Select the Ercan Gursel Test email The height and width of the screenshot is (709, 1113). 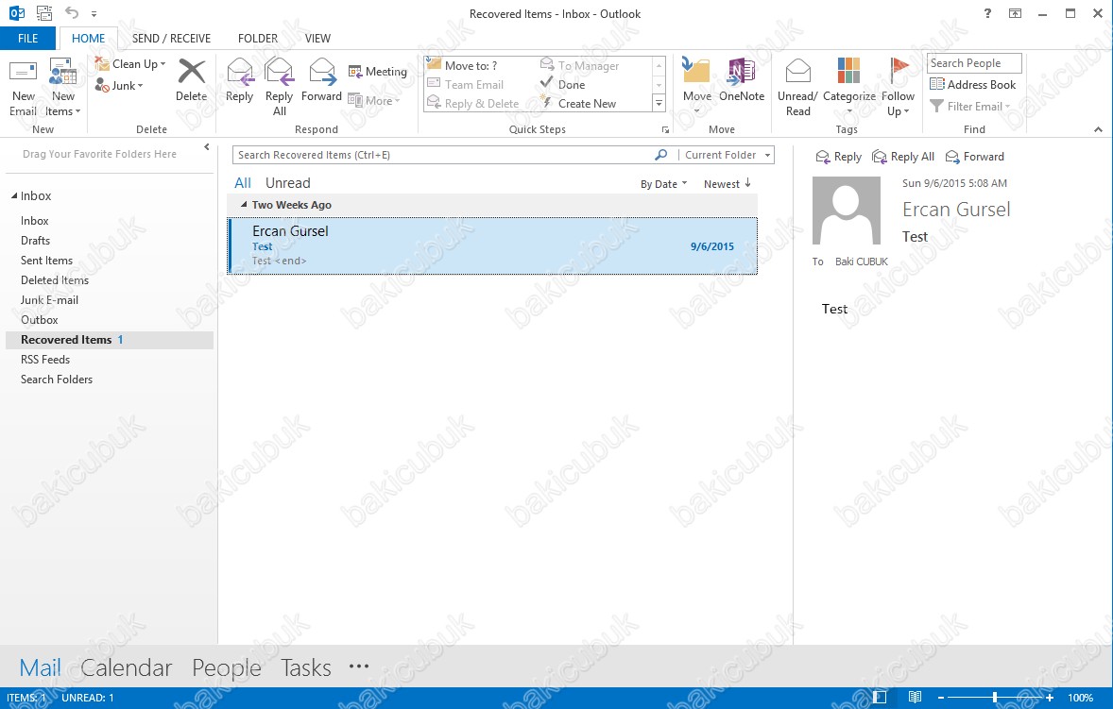492,246
